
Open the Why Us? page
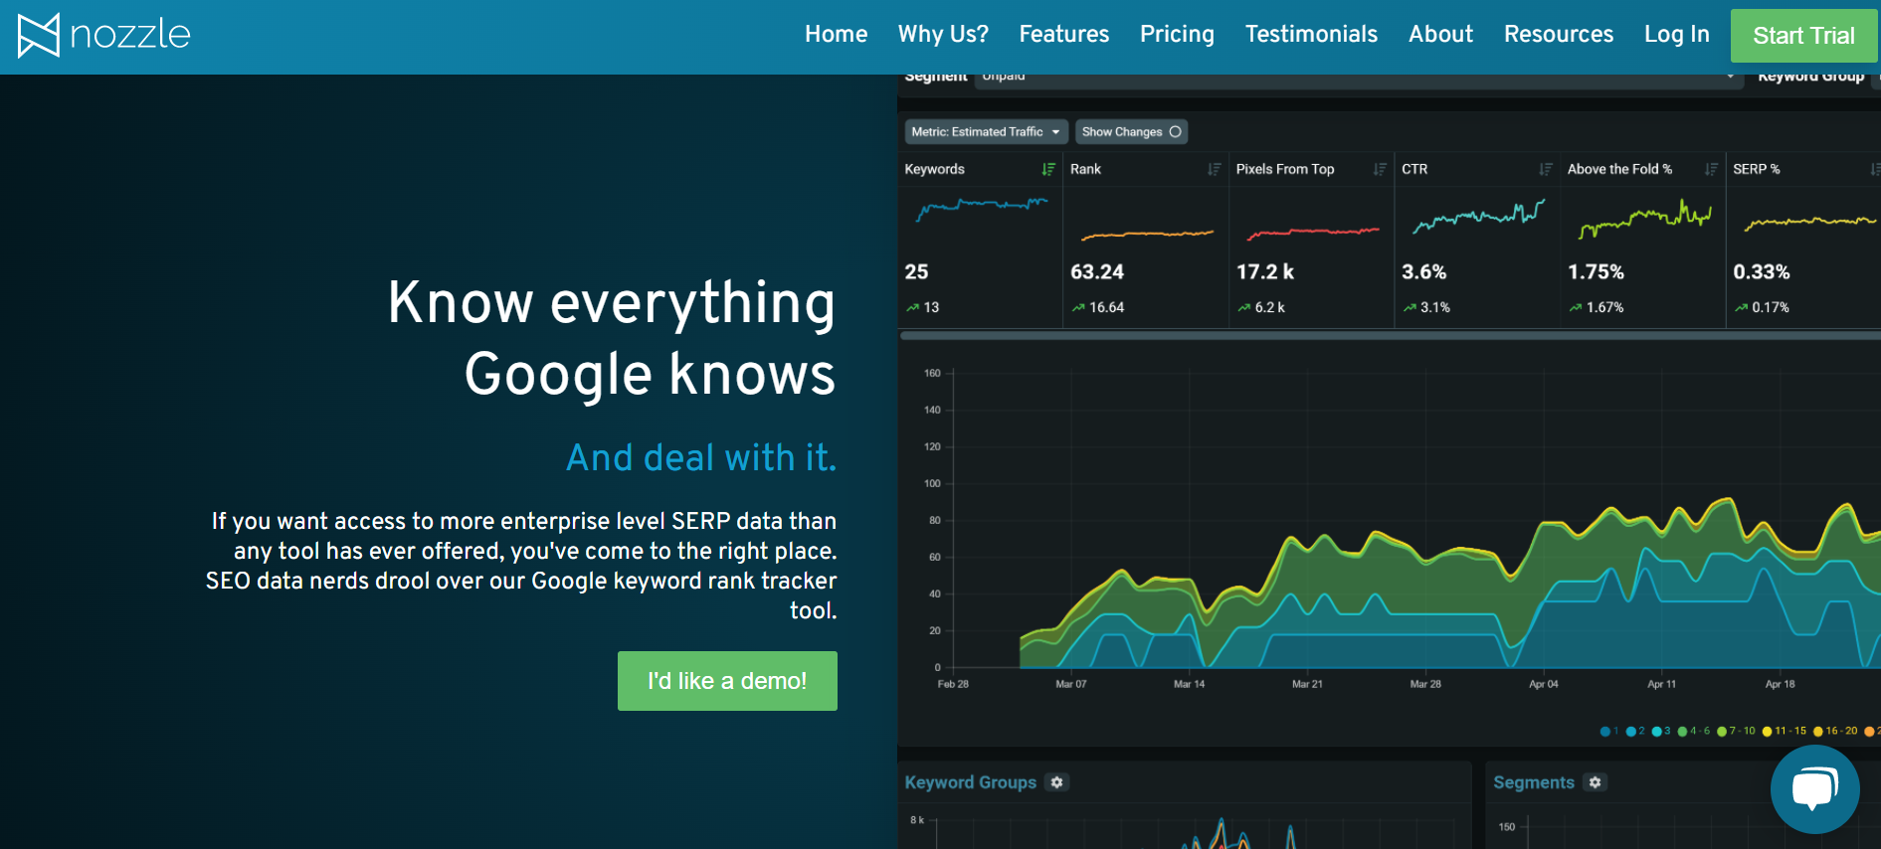(x=943, y=34)
